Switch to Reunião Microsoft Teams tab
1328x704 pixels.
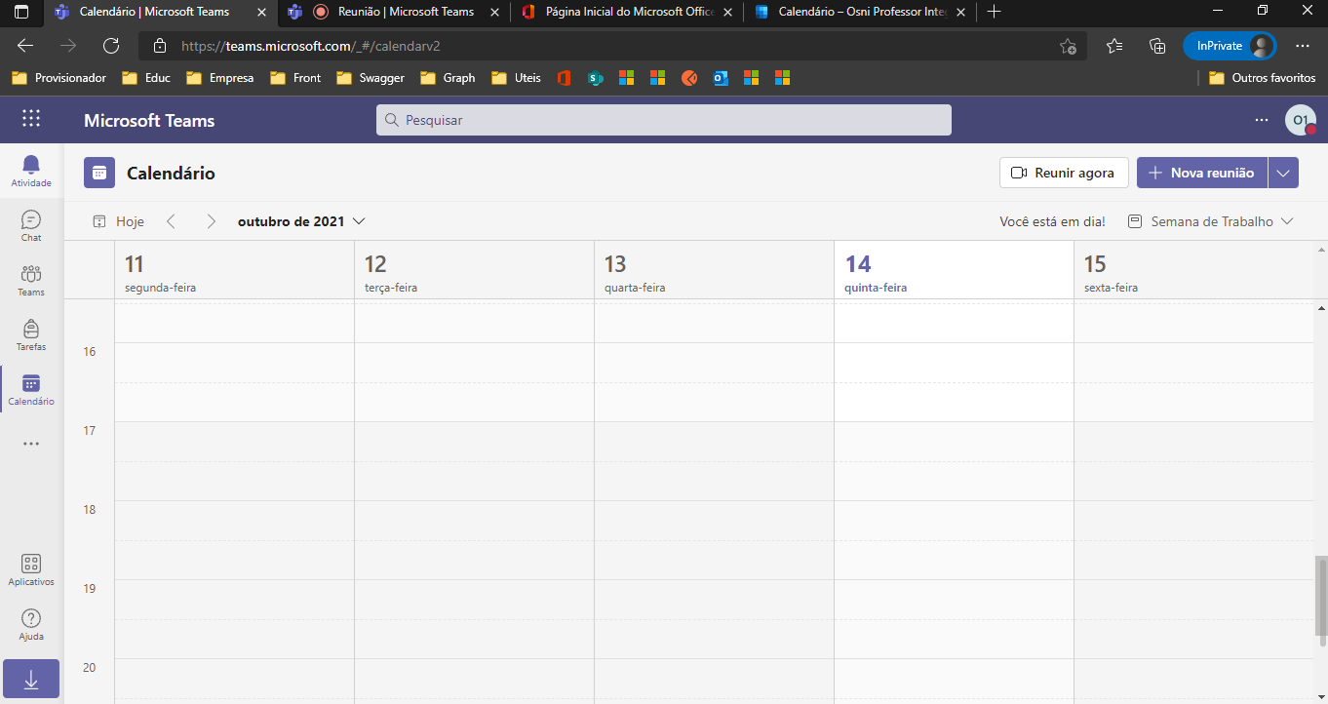pyautogui.click(x=394, y=12)
